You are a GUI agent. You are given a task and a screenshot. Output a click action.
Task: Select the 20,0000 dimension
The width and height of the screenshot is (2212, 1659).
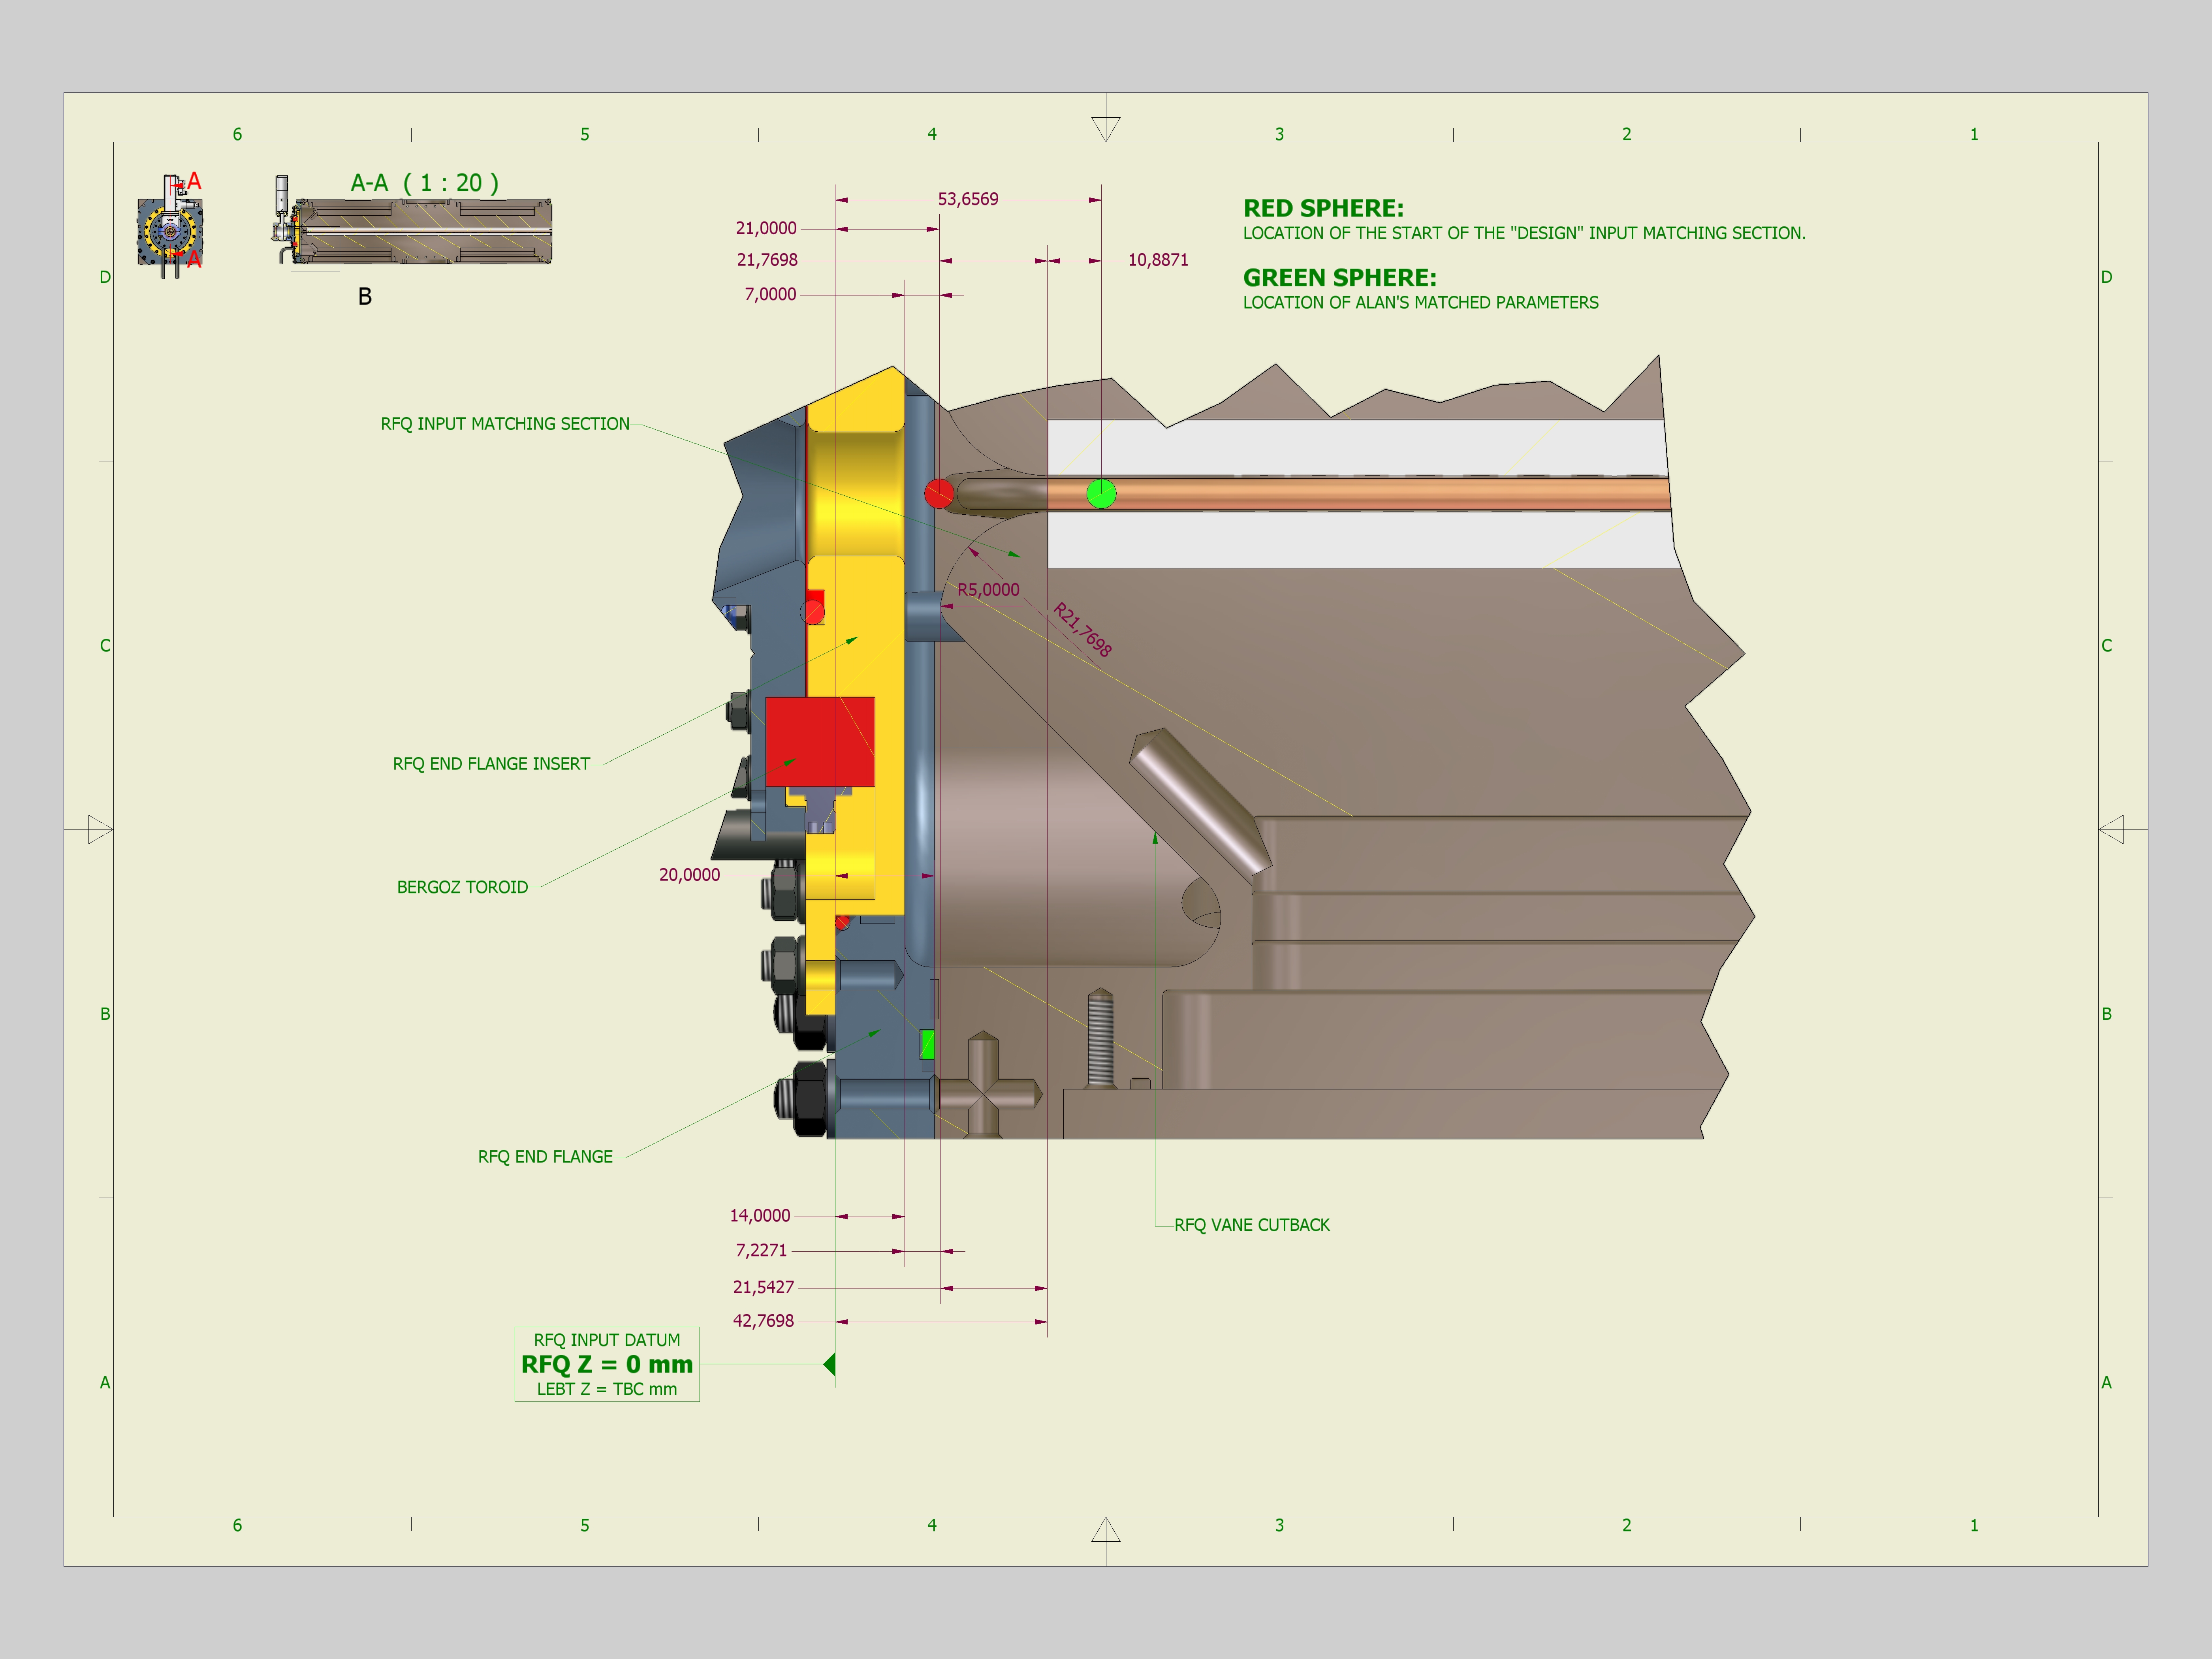(689, 875)
